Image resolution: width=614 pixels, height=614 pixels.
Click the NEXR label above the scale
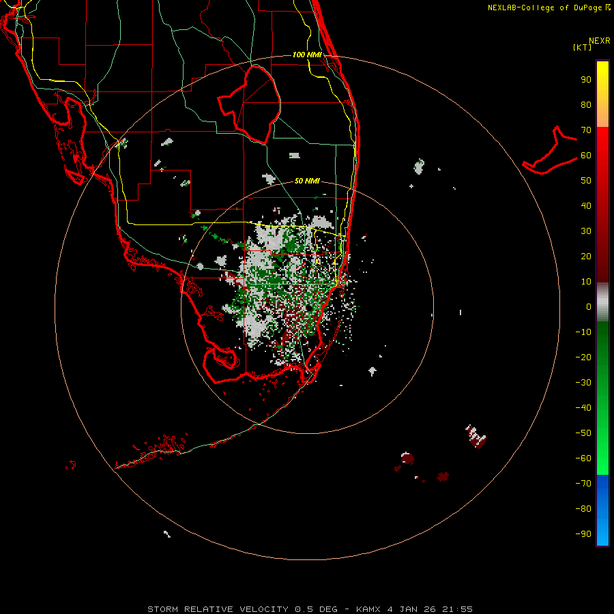click(599, 41)
